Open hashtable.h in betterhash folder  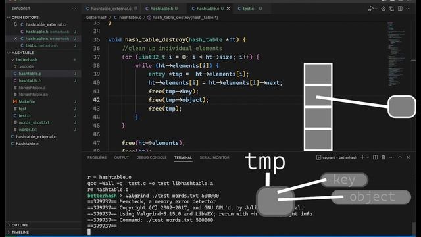(x=43, y=80)
